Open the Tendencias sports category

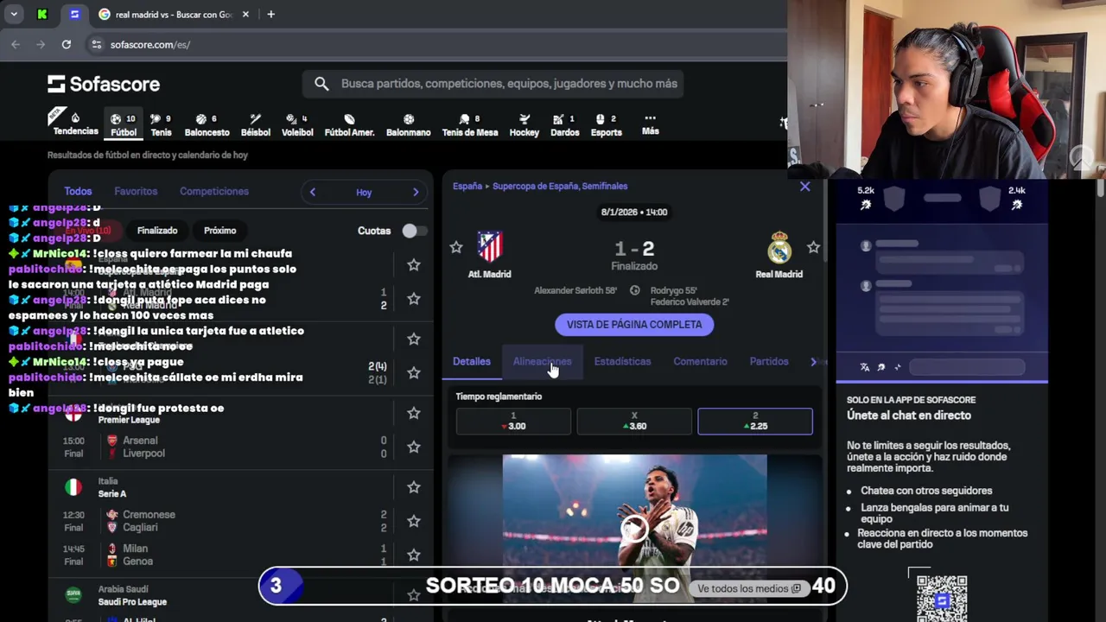click(x=75, y=124)
